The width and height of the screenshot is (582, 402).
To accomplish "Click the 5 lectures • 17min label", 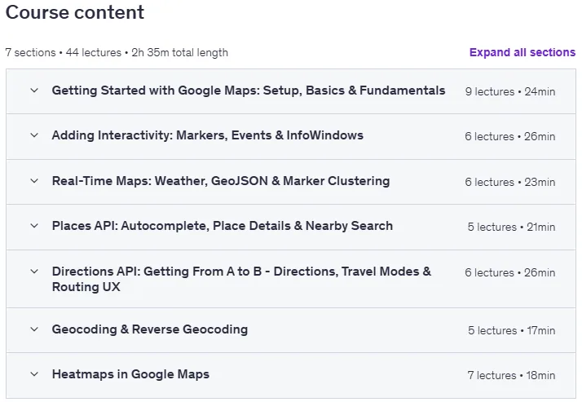I will (511, 330).
